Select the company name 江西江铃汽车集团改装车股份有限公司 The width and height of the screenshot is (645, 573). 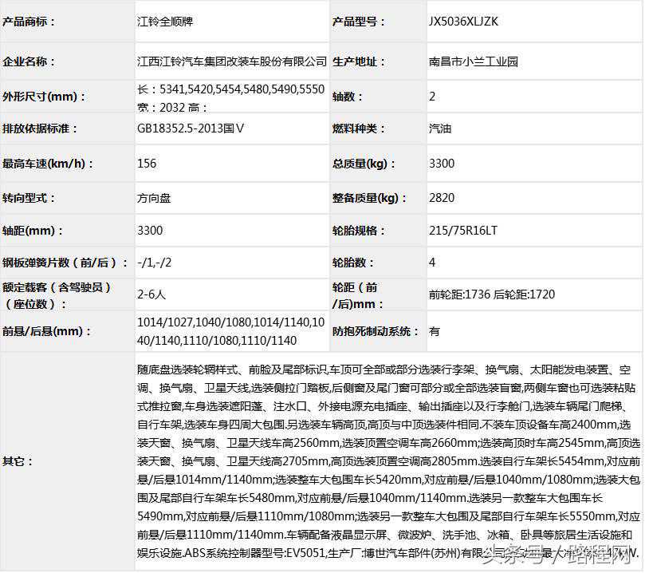[x=232, y=61]
